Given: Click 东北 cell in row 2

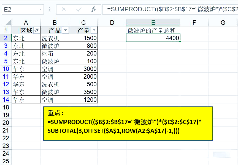Looking at the screenshot, I should (x=26, y=38).
